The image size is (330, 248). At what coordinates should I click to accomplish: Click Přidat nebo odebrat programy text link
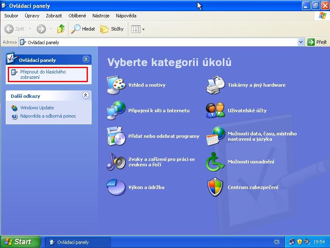click(x=164, y=136)
